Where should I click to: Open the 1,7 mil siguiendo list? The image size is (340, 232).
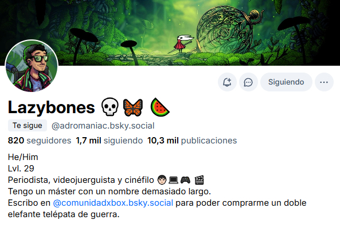[110, 141]
